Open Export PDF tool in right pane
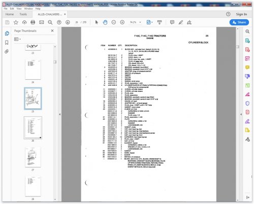The image size is (254, 204). pos(247,41)
